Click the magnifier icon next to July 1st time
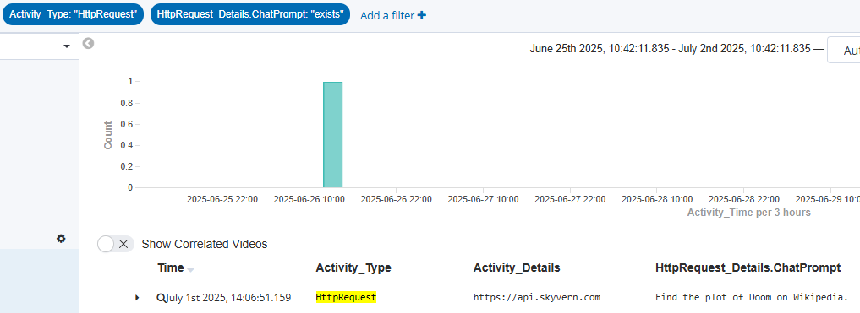860x313 pixels. point(161,298)
